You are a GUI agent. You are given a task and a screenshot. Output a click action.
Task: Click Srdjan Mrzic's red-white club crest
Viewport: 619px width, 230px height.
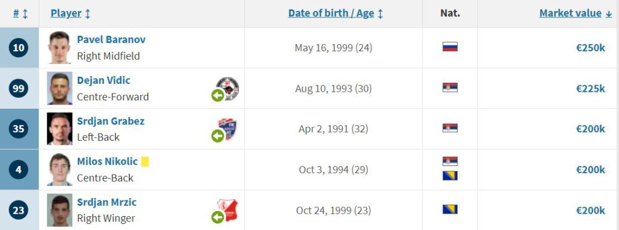tap(227, 210)
